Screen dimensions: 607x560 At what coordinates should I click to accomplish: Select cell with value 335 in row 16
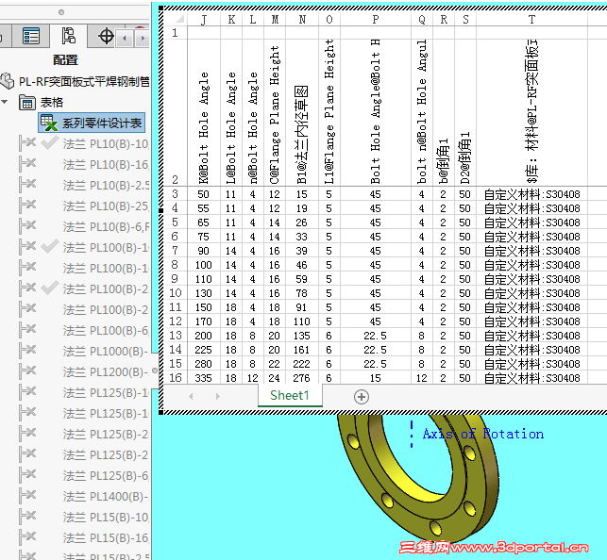point(204,378)
